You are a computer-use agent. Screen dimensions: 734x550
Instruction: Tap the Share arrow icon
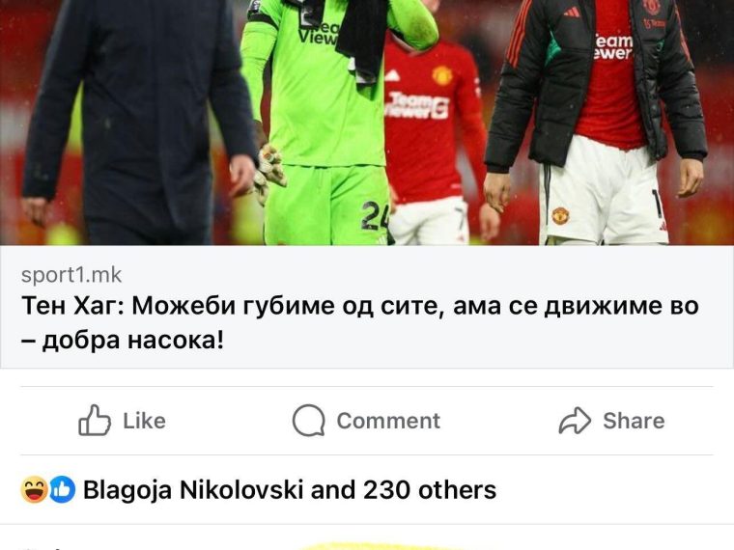tap(575, 421)
